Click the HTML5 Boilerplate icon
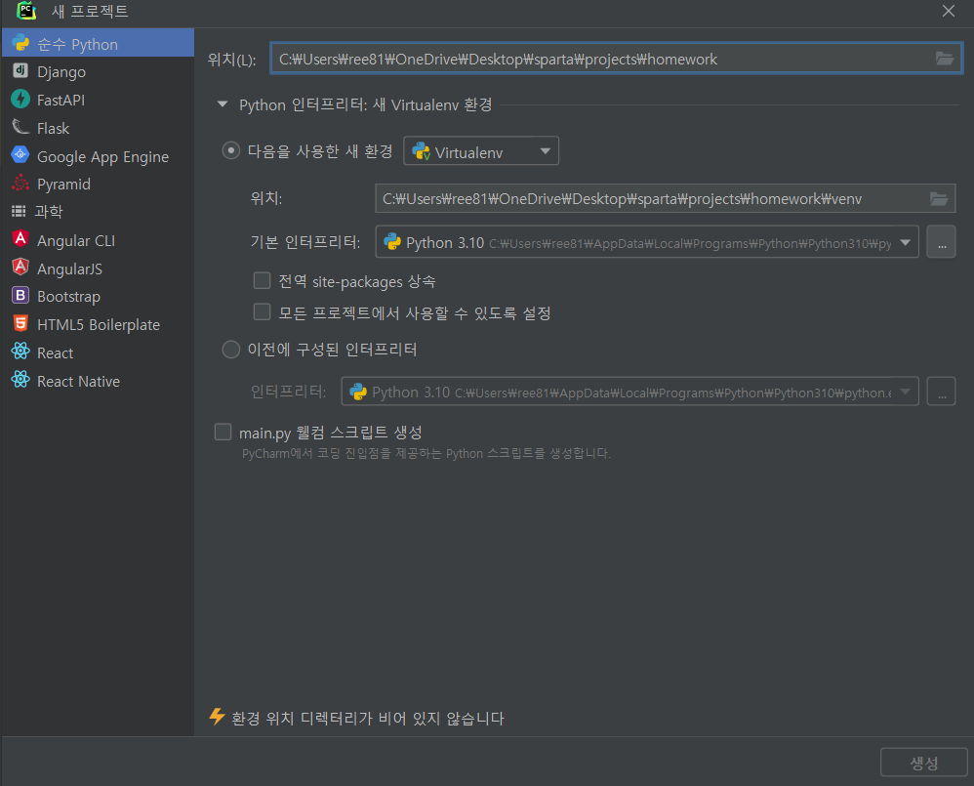 tap(20, 323)
